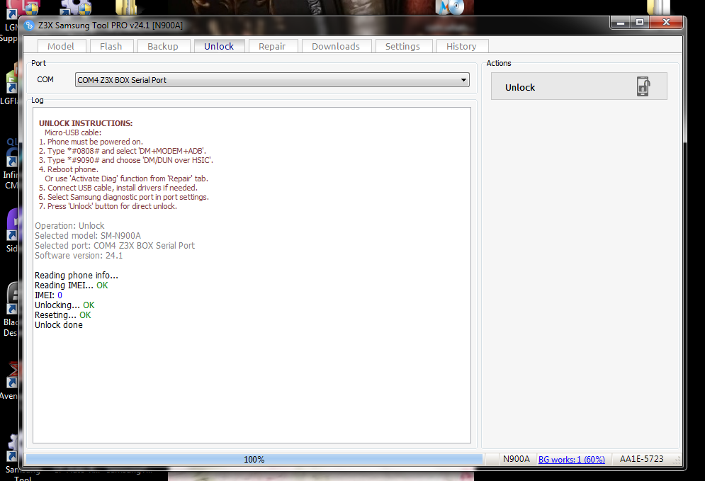This screenshot has width=705, height=481.
Task: Click the 'IMEI: 0' log line
Action: [49, 295]
